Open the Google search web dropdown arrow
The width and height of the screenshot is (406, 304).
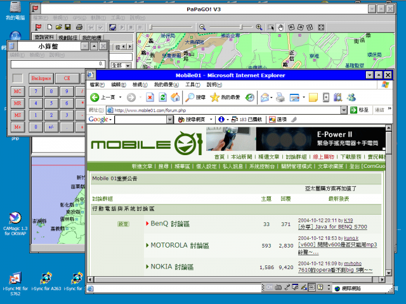pyautogui.click(x=211, y=119)
